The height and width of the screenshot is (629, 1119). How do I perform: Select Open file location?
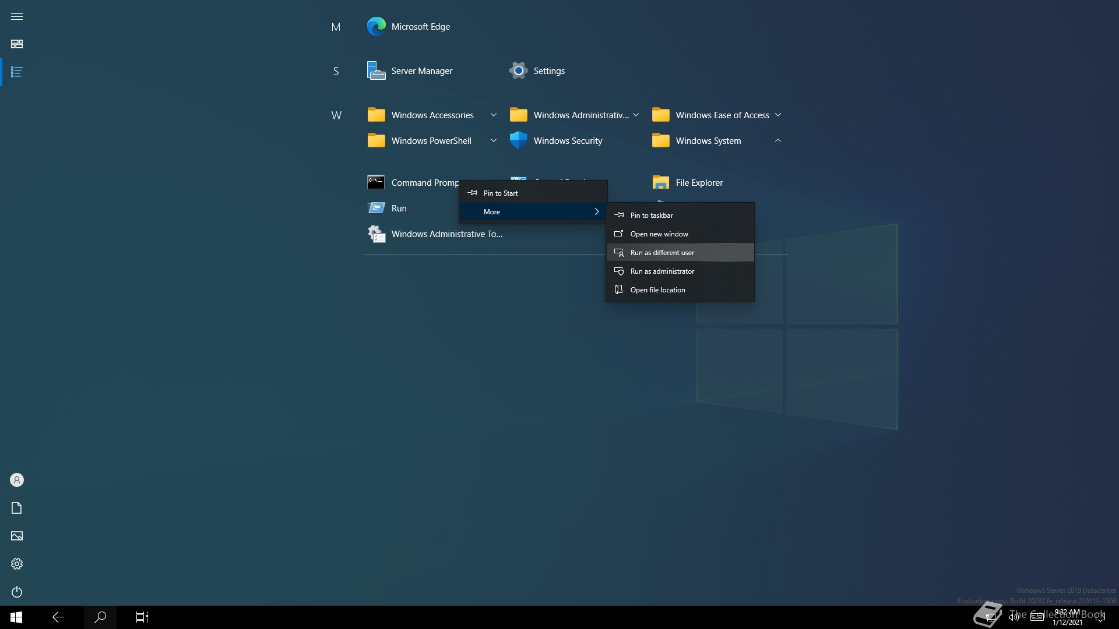coord(657,290)
